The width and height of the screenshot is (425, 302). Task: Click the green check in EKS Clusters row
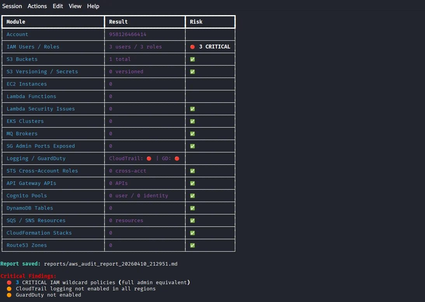[192, 121]
